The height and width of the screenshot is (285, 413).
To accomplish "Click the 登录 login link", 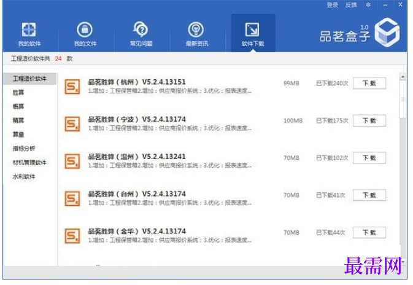I will click(333, 5).
